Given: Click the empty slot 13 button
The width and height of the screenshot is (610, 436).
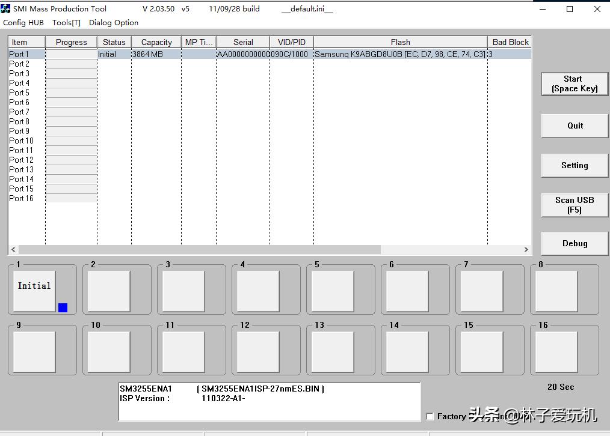Looking at the screenshot, I should pyautogui.click(x=333, y=352).
